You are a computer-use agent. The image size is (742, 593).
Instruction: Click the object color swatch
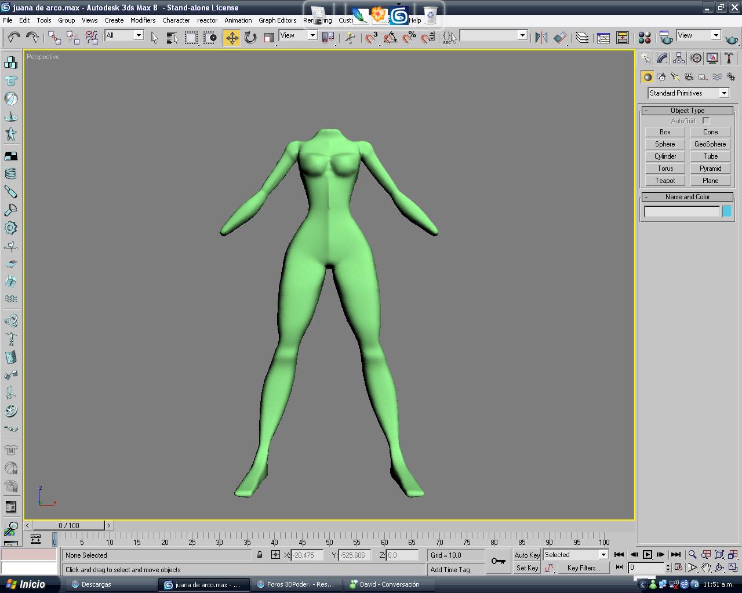pyautogui.click(x=727, y=211)
